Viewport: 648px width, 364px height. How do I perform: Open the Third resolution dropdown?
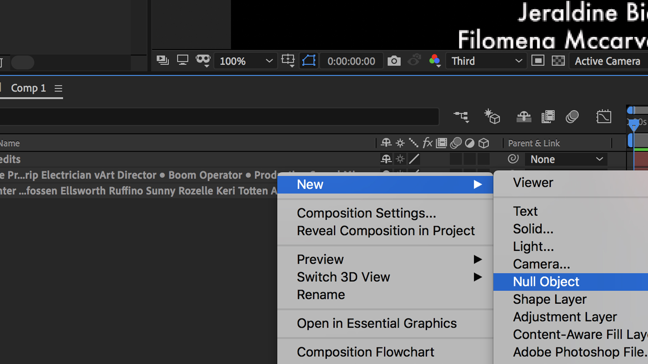coord(486,61)
